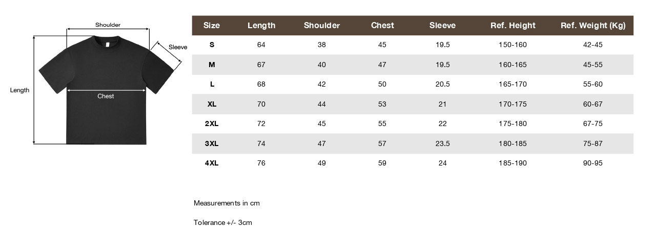This screenshot has width=654, height=248.
Task: Click the Sleeve label on the diagram
Action: [x=178, y=47]
